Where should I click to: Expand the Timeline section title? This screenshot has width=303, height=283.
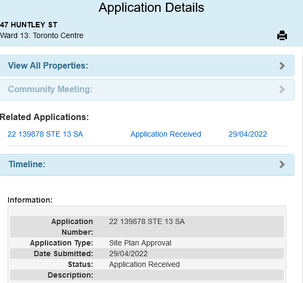[27, 164]
